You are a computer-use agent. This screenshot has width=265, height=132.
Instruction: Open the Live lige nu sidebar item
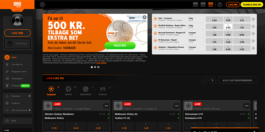click(18, 64)
